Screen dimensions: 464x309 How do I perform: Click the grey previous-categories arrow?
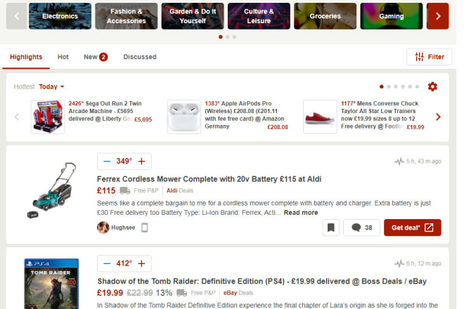pyautogui.click(x=17, y=16)
